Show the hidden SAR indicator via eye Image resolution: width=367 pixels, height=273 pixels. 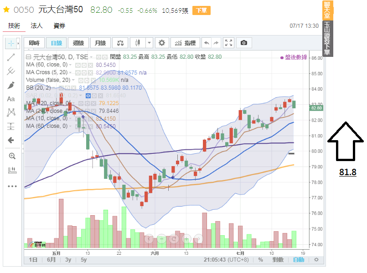pyautogui.click(x=88, y=96)
